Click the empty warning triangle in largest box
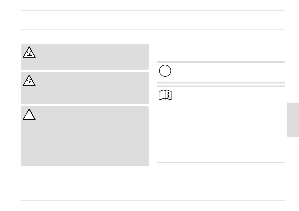Image resolution: width=299 pixels, height=211 pixels. [x=29, y=114]
